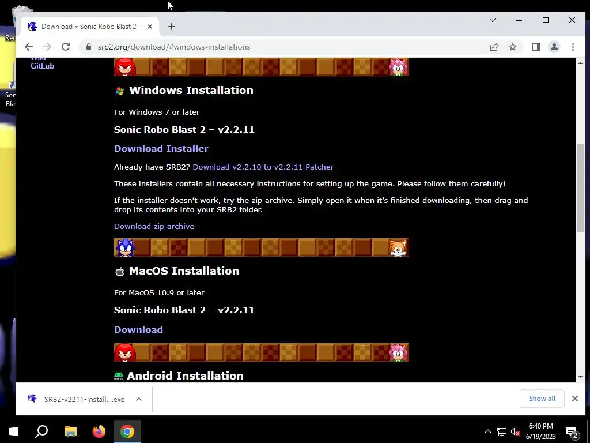Click the MacOS Download link
Viewport: 590px width, 443px height.
(138, 329)
